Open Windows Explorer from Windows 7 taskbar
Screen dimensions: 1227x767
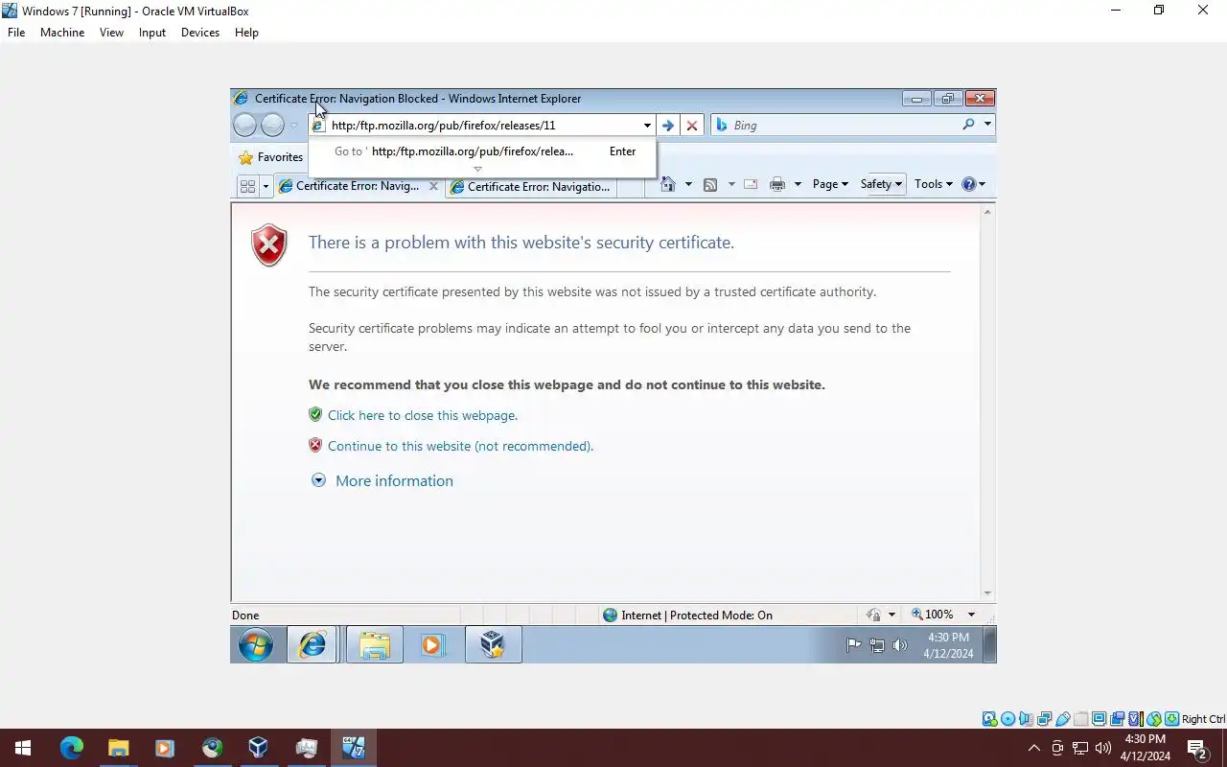(374, 645)
